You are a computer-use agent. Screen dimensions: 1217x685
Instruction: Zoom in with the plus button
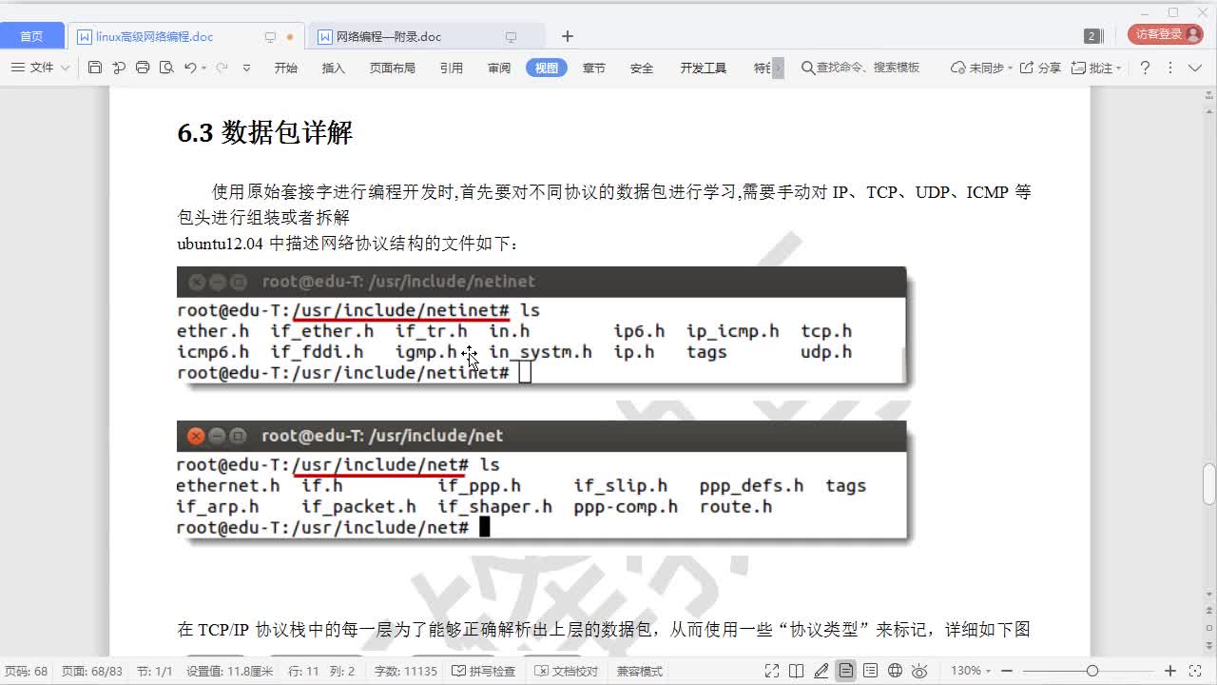pos(1170,671)
